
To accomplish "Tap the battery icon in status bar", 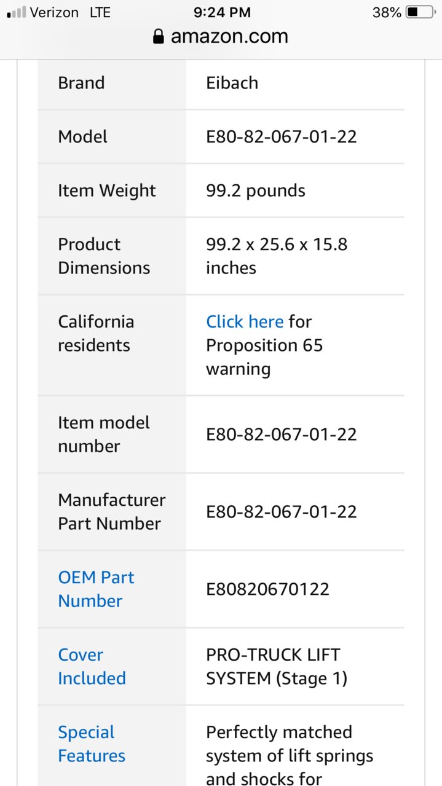I will pos(420,12).
